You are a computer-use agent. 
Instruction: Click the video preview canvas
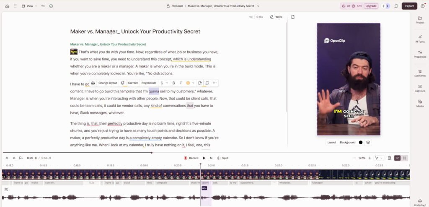point(349,79)
